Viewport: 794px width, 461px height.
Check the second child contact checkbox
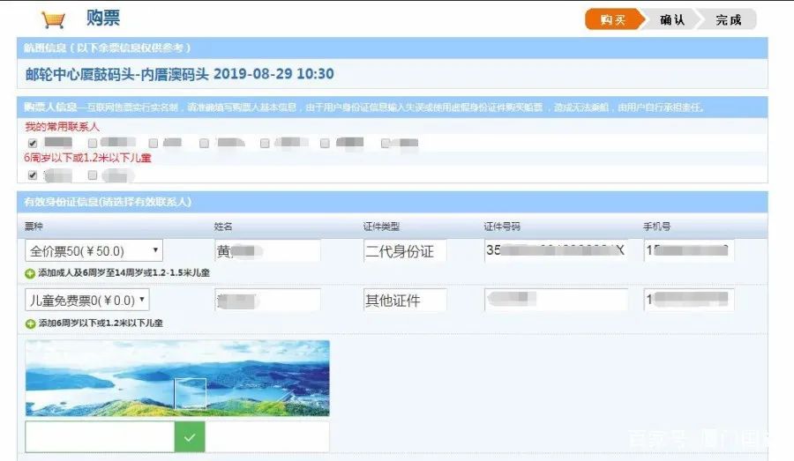93,175
